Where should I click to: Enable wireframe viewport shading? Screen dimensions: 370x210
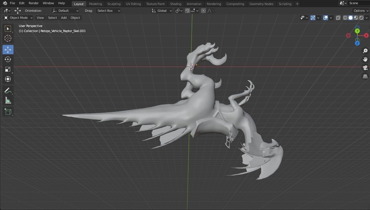point(345,18)
